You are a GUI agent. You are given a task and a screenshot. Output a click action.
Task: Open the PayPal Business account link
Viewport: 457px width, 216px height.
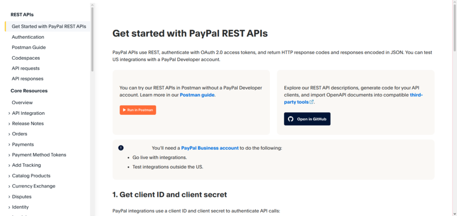pos(210,148)
